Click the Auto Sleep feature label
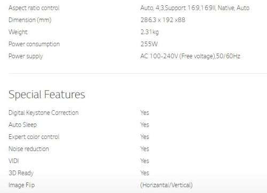Viewport: 267px width, 193px height. (22, 125)
